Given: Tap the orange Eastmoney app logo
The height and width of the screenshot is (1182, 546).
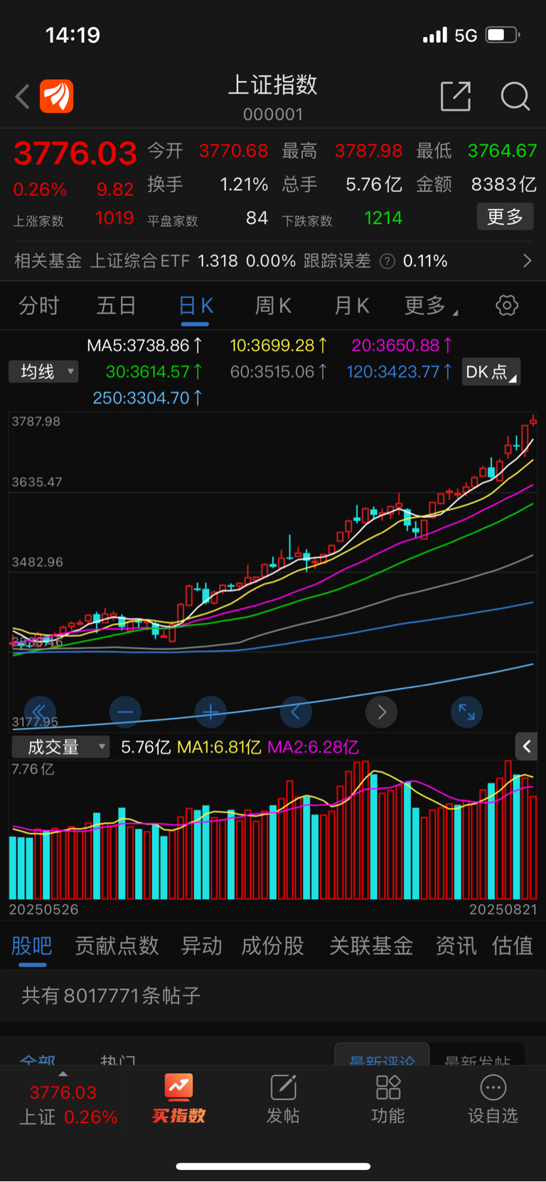Looking at the screenshot, I should [x=57, y=96].
